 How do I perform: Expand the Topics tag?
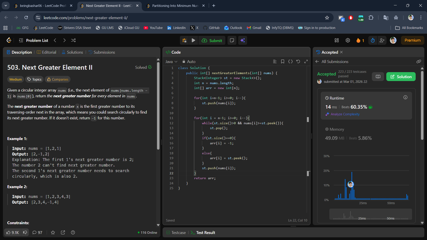[x=35, y=79]
